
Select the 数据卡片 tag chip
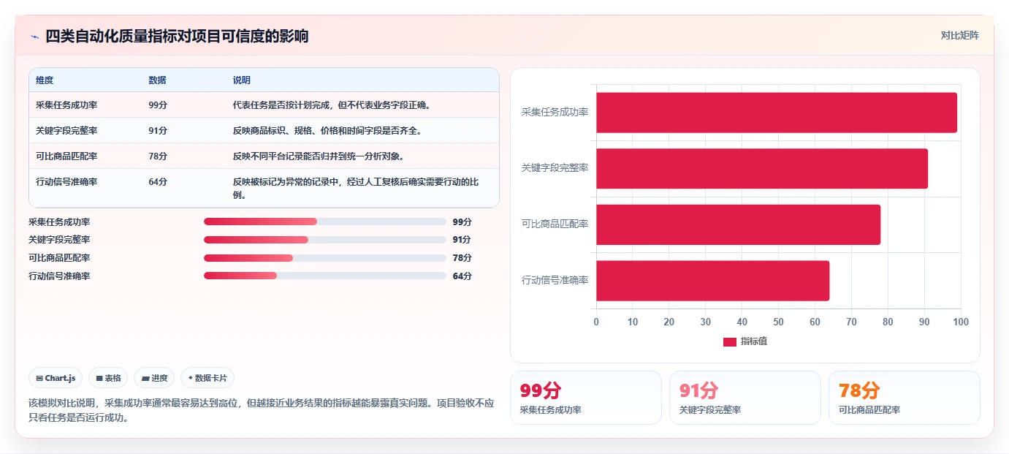click(x=207, y=378)
